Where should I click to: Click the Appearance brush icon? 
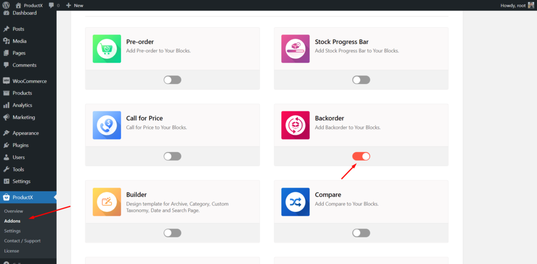tap(6, 133)
